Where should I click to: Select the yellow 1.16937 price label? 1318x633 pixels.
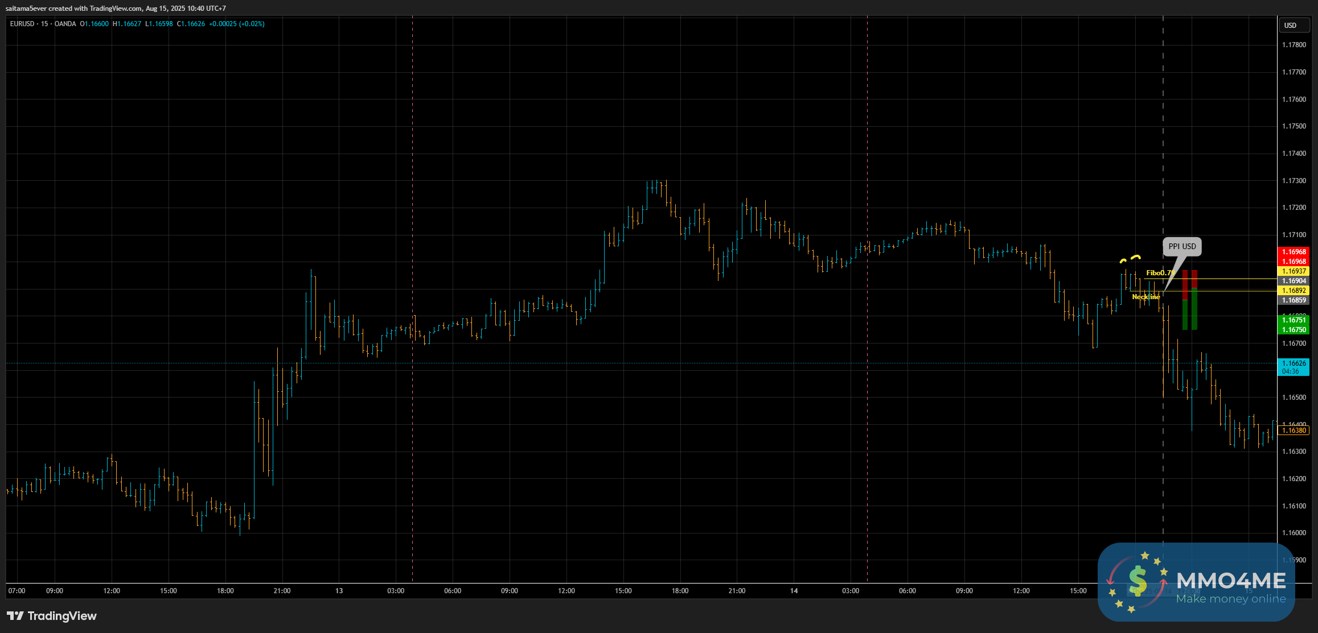tap(1294, 271)
